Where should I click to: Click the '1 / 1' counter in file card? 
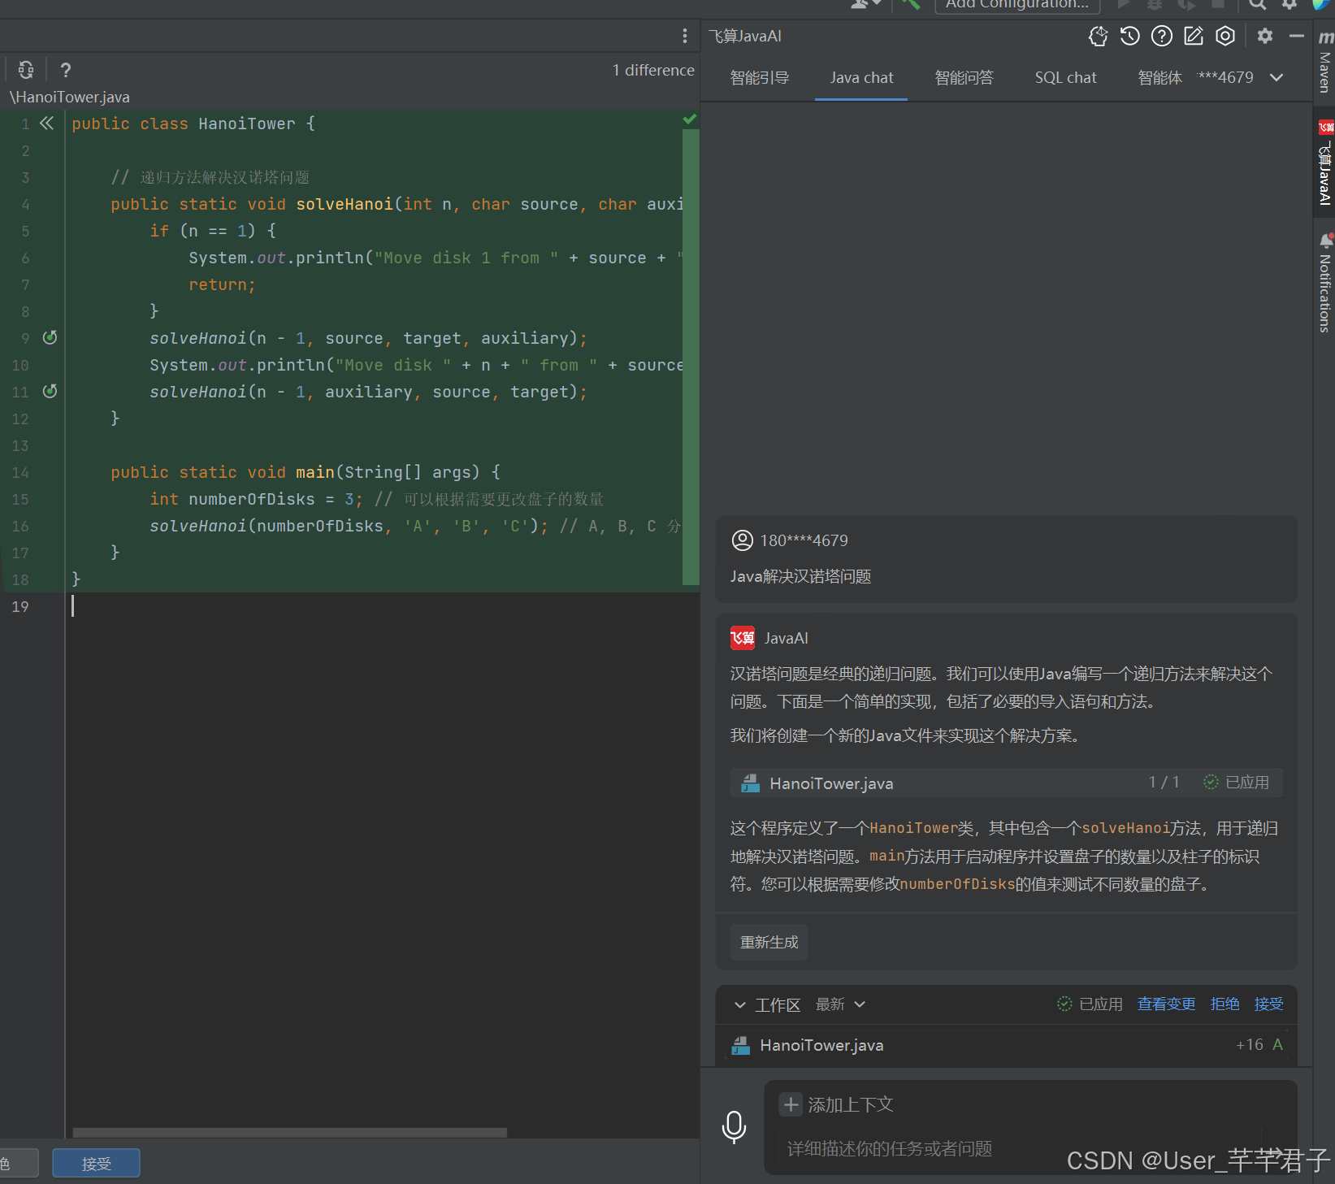[1164, 782]
